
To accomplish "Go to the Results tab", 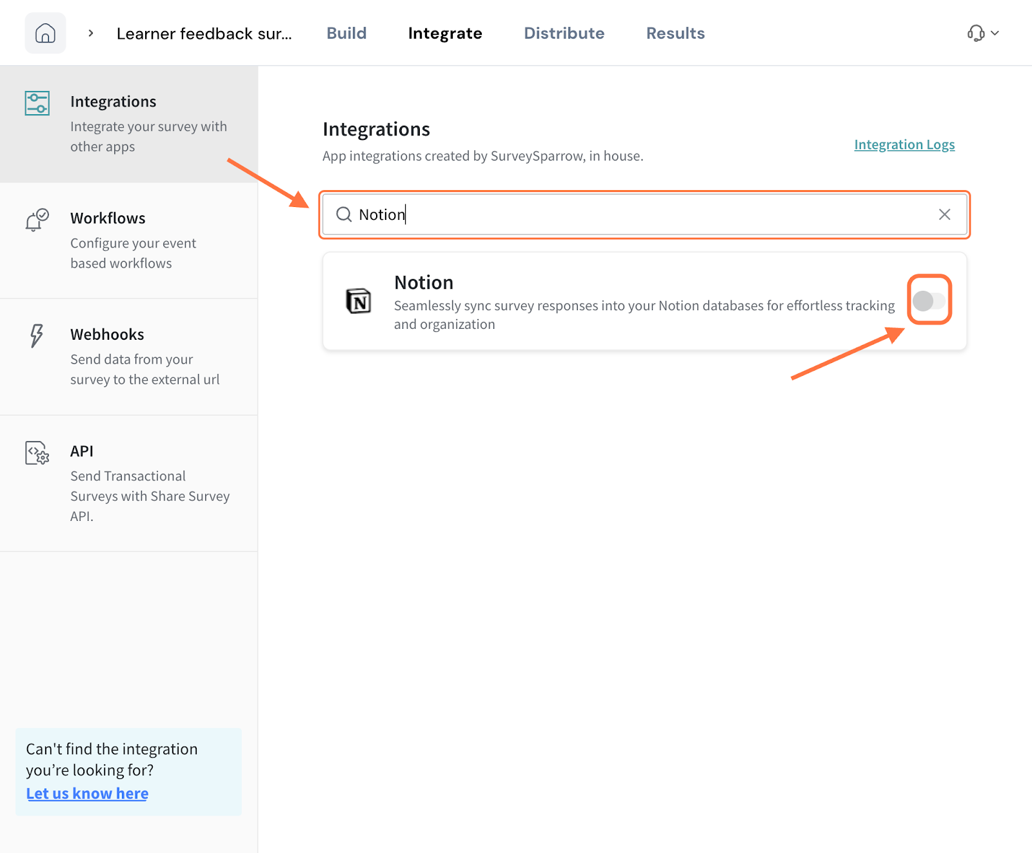I will pos(675,33).
